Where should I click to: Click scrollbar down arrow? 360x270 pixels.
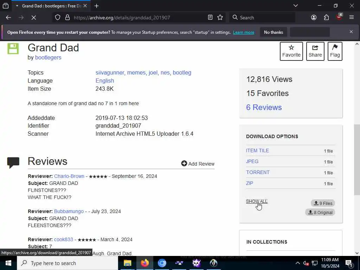(357, 253)
